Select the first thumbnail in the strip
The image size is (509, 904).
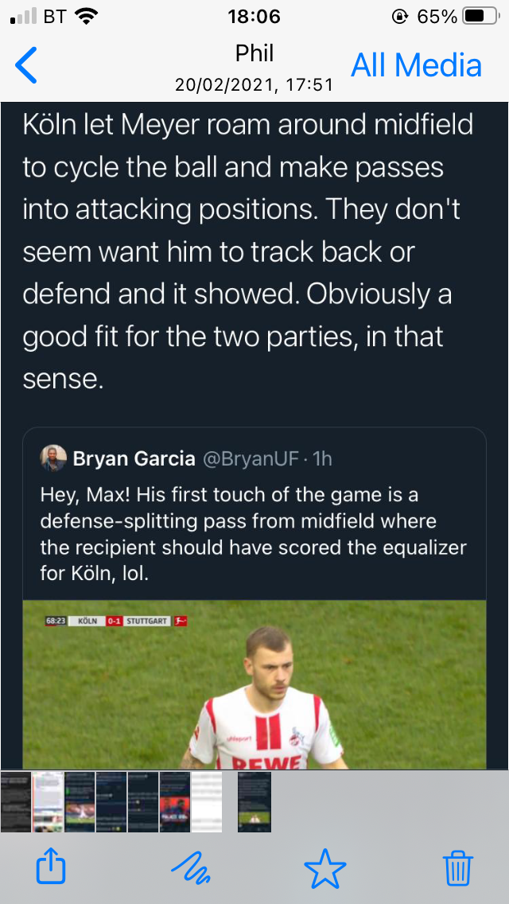pyautogui.click(x=16, y=801)
